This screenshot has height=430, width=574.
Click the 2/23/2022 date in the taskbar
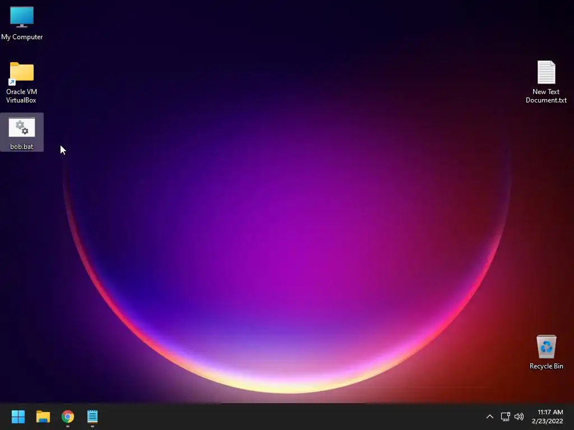pyautogui.click(x=547, y=421)
